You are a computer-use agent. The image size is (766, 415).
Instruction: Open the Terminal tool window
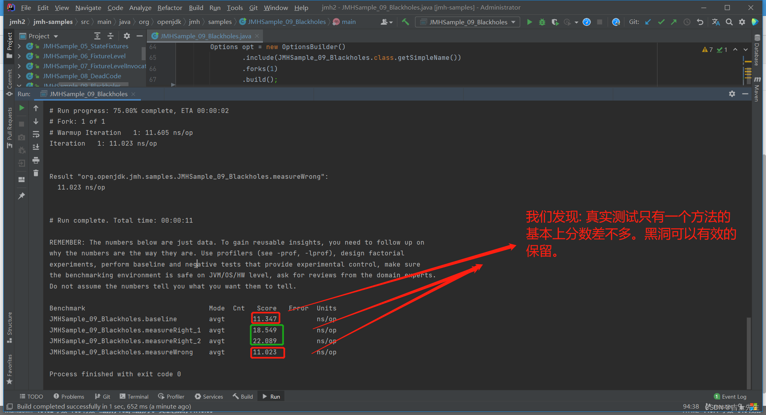(x=134, y=396)
